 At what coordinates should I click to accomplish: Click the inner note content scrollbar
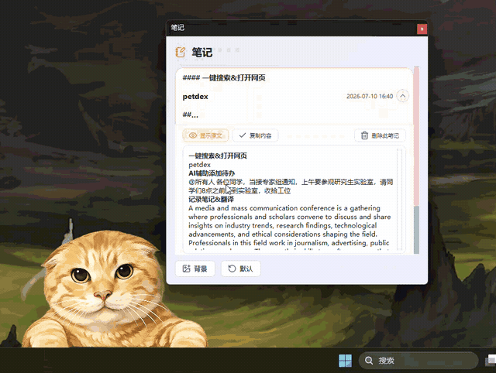pos(400,200)
